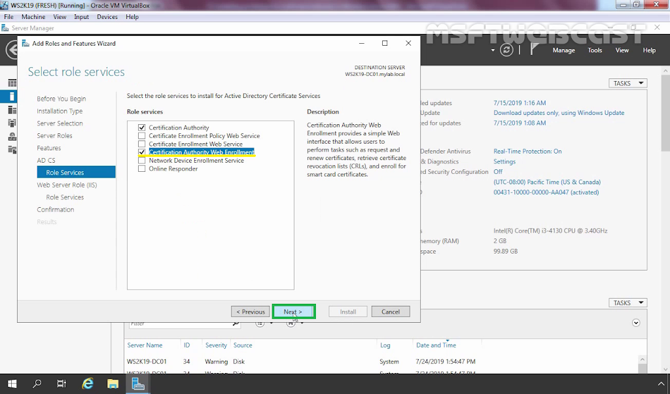670x394 pixels.
Task: Go to Web Server Role (IIS) step
Action: (67, 185)
